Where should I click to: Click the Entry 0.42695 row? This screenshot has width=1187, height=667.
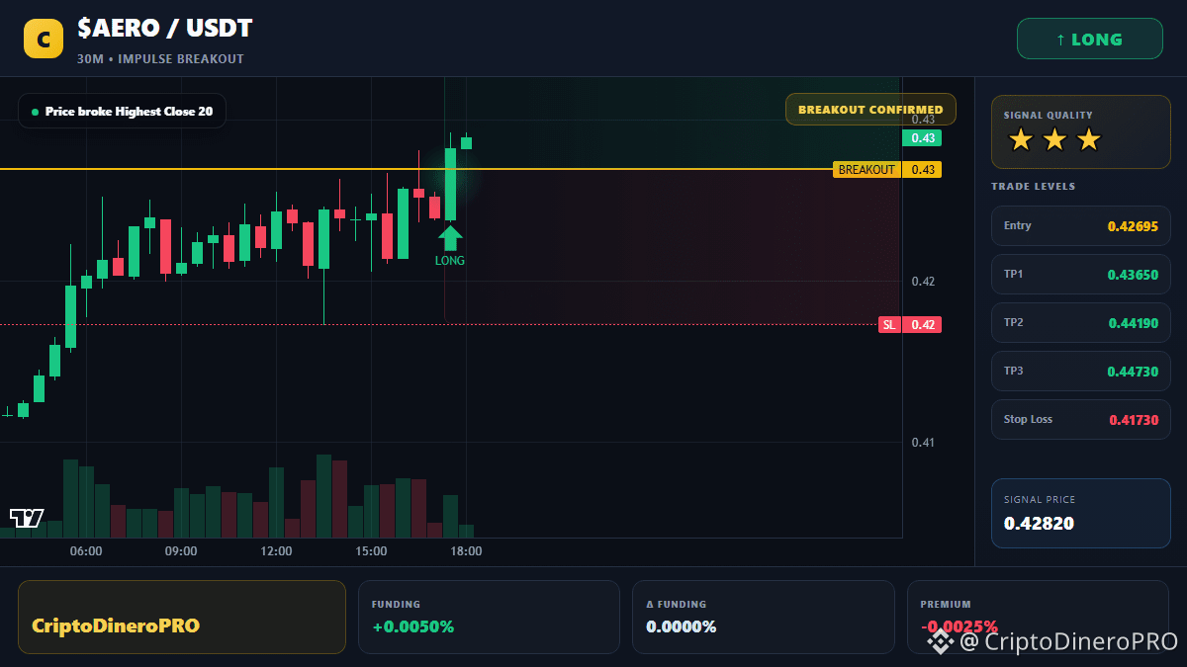tap(1080, 226)
